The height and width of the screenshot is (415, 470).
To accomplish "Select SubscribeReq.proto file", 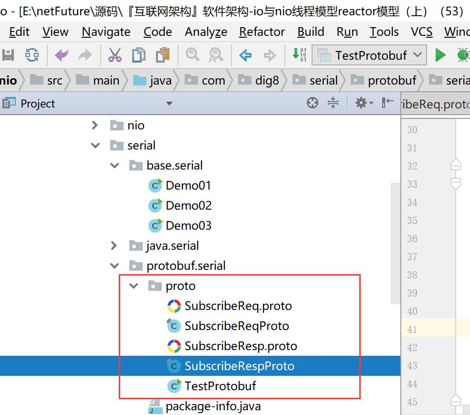I will point(230,306).
